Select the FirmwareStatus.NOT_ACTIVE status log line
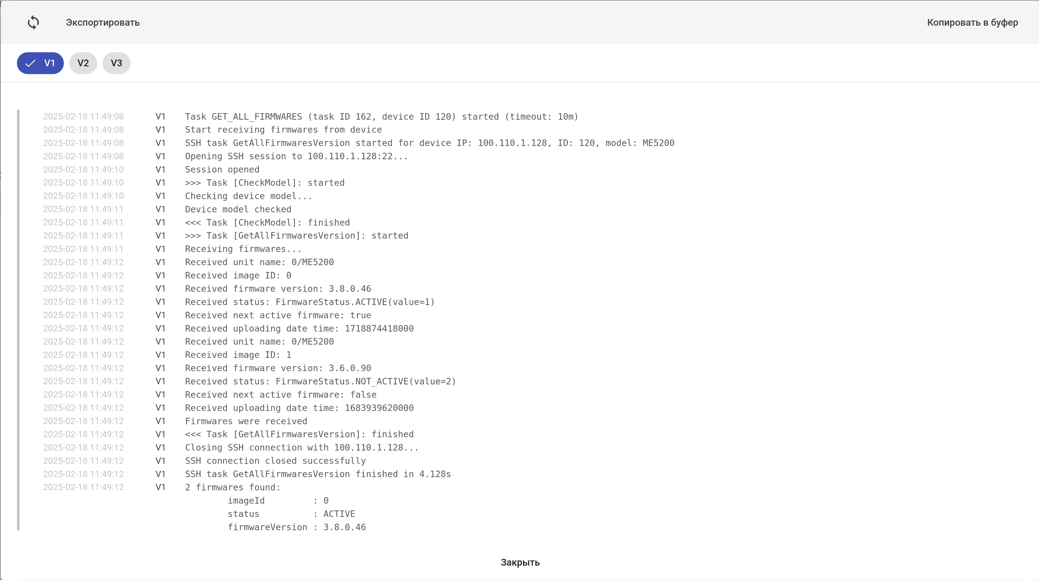 point(320,382)
